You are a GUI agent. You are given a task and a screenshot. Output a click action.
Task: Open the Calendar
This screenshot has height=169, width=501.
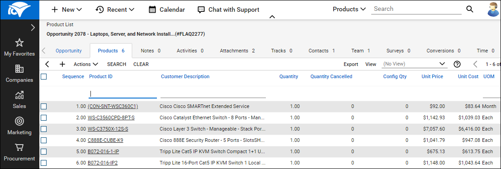(x=167, y=9)
